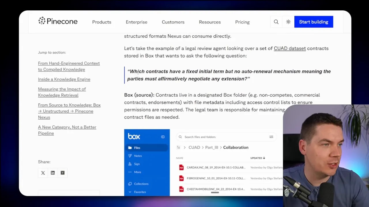Open the Notes icon in Box sidebar
Image resolution: width=369 pixels, height=207 pixels.
click(x=130, y=156)
